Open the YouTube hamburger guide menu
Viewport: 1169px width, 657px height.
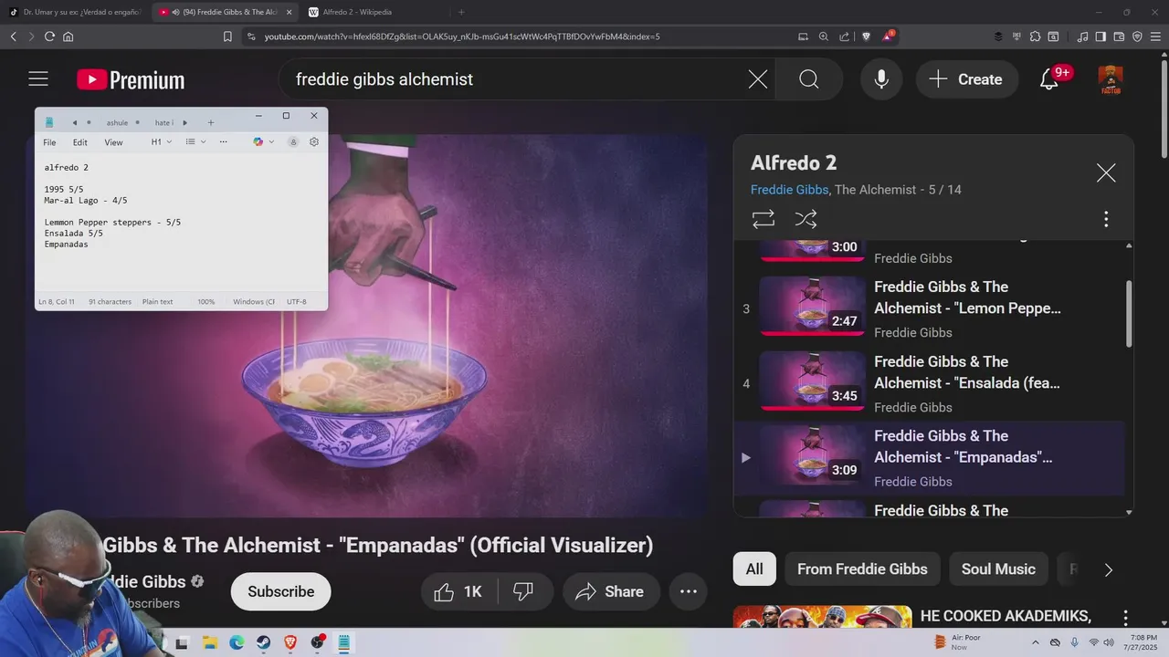37,79
